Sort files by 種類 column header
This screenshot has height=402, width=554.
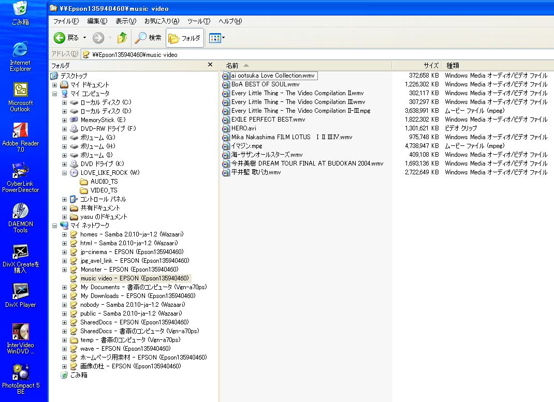click(x=498, y=65)
